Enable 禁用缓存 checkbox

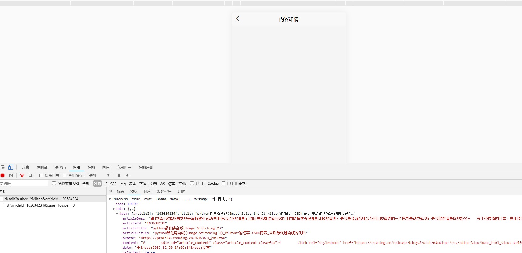pyautogui.click(x=65, y=175)
